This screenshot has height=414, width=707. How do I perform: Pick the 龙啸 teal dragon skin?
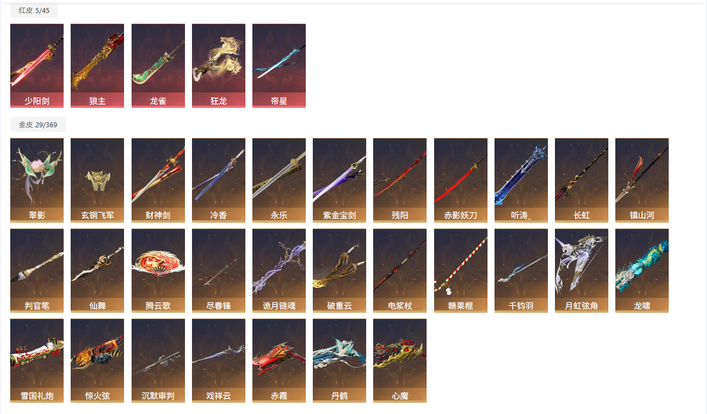642,271
